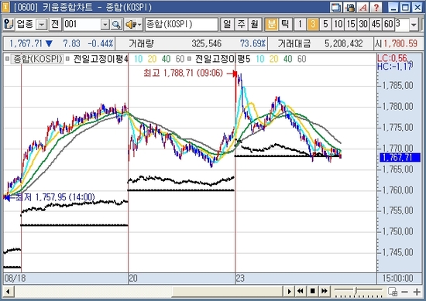Select the 주 weekly chart button

241,25
